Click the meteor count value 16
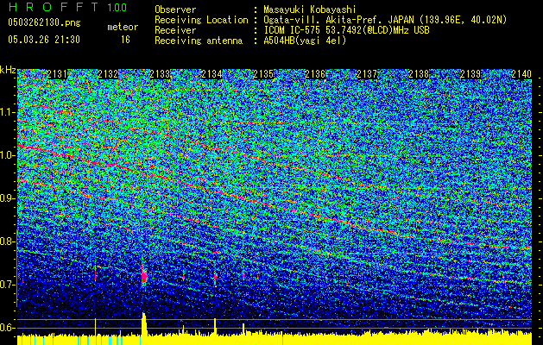Image resolution: width=543 pixels, height=345 pixels. click(125, 40)
